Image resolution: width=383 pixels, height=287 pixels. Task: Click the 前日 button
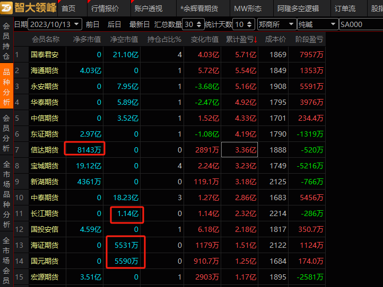92,24
